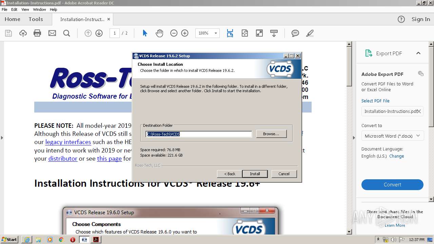The width and height of the screenshot is (434, 244).
Task: Open the read mode download-style icon
Action: (274, 33)
